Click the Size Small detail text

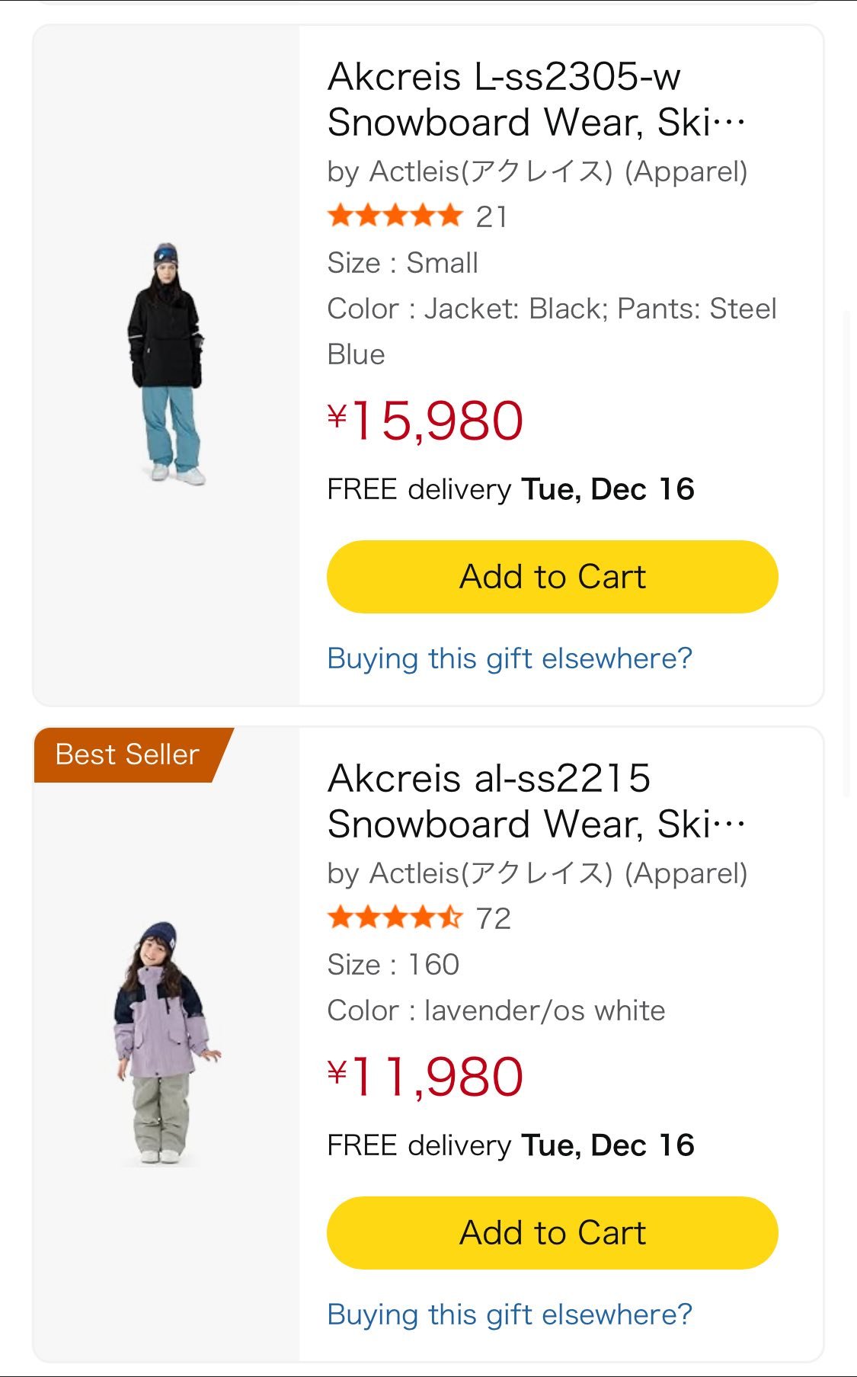click(x=403, y=263)
